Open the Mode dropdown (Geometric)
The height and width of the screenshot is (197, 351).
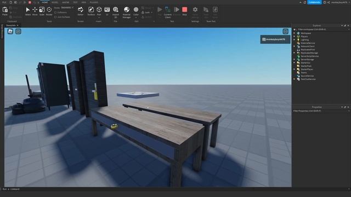click(67, 8)
